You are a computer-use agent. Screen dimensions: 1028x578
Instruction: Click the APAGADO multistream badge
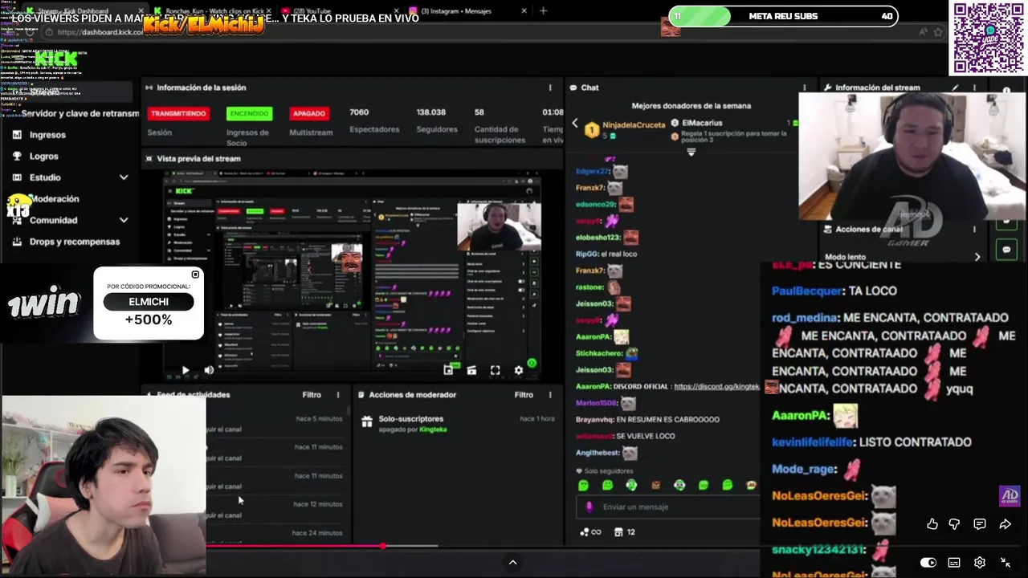308,114
